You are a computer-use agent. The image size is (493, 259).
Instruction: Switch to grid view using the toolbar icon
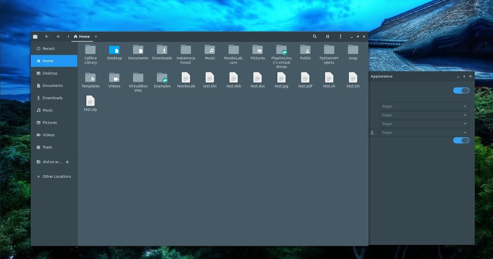point(327,37)
